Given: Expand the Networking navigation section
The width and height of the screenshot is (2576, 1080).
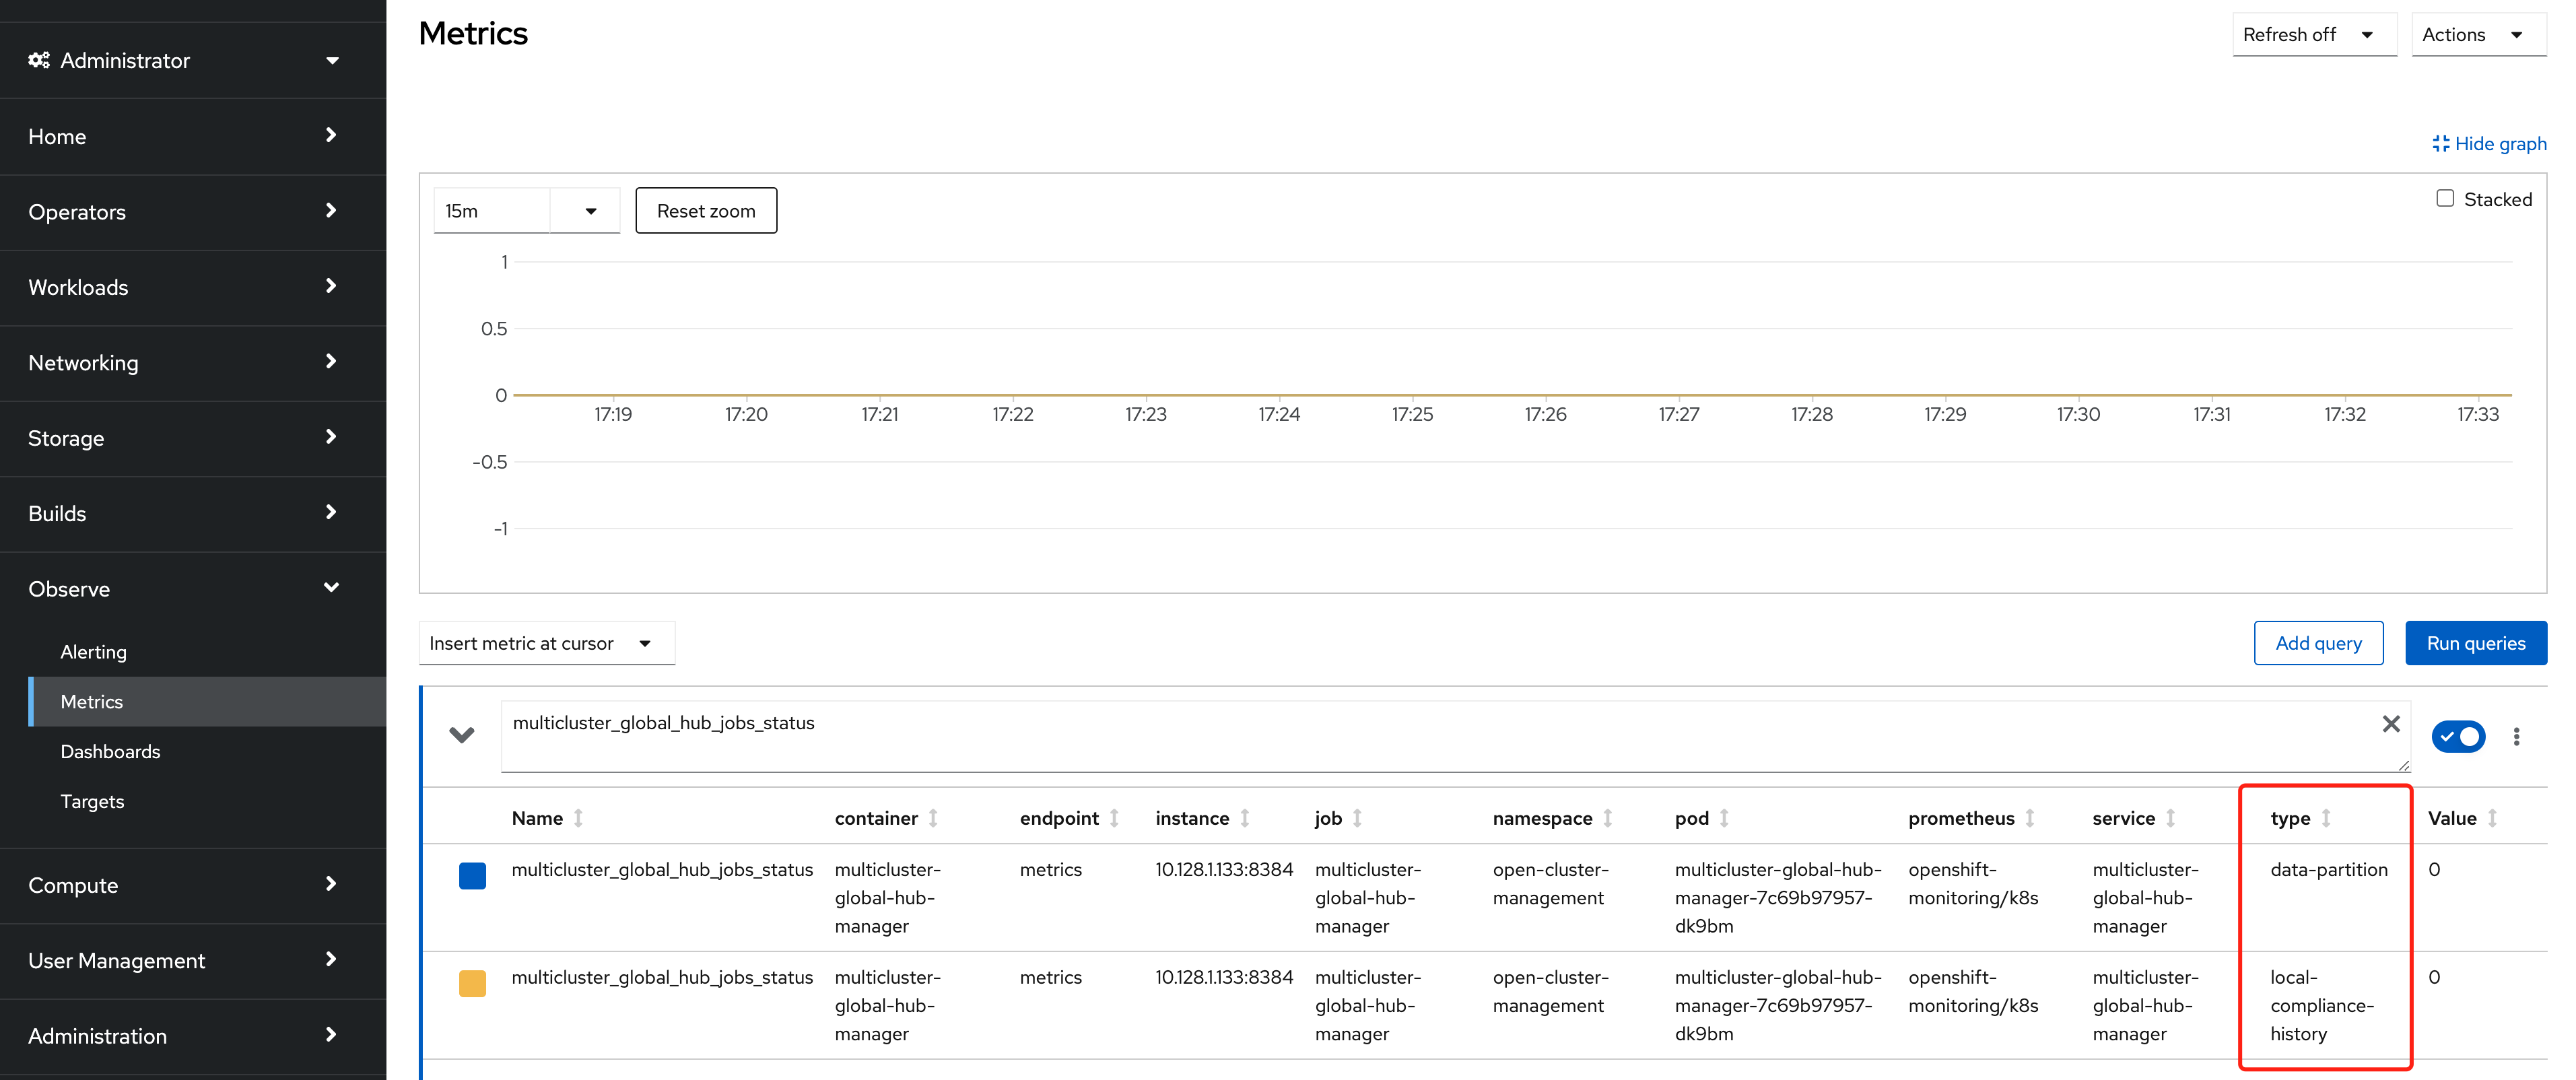Looking at the screenshot, I should point(193,363).
